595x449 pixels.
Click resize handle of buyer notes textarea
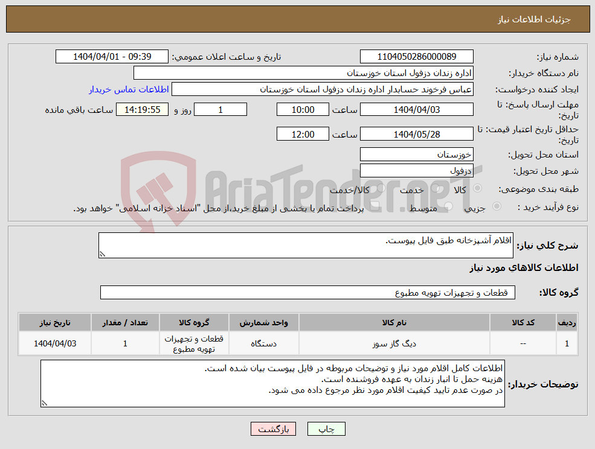44,404
